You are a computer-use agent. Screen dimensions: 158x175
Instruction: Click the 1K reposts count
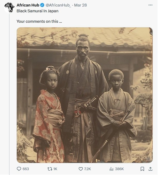tap(55, 169)
